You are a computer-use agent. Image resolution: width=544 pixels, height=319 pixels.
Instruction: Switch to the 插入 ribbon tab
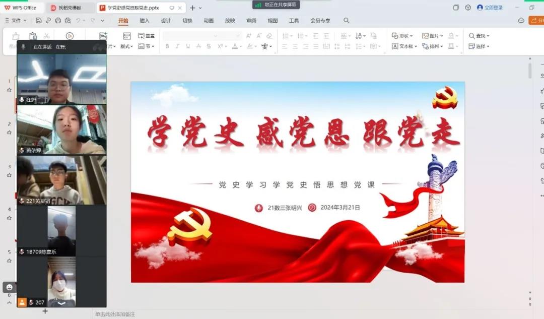145,21
